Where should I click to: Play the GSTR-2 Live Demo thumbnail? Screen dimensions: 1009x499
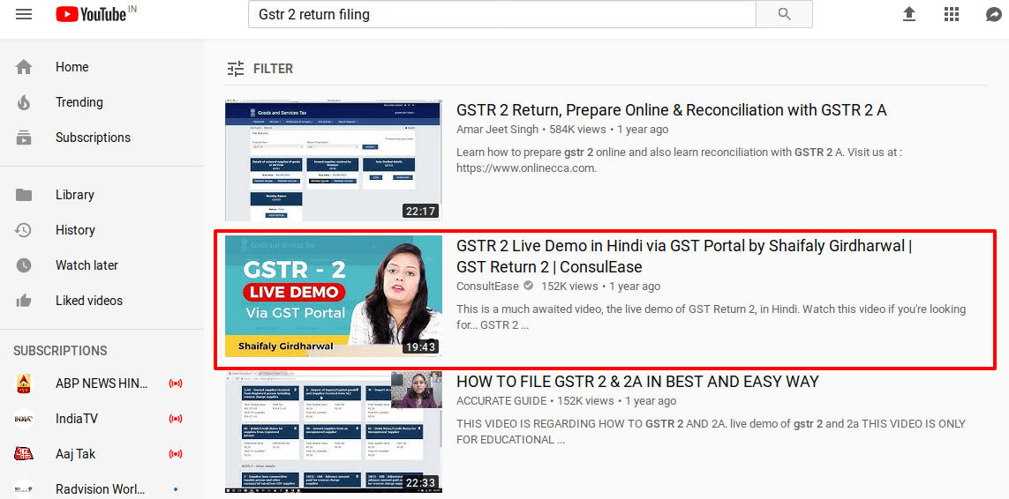tap(334, 296)
